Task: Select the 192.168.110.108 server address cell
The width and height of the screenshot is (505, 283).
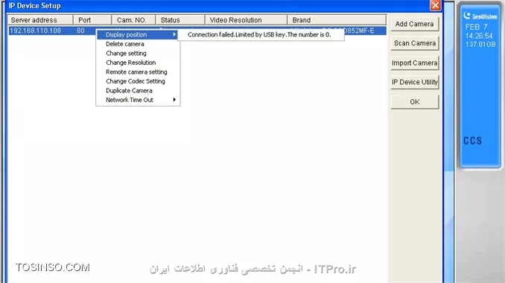Action: (x=35, y=31)
